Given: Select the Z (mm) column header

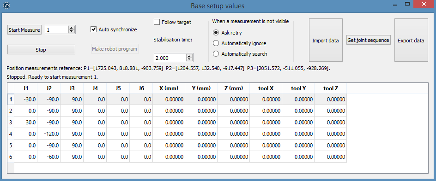Looking at the screenshot, I should [x=234, y=88].
